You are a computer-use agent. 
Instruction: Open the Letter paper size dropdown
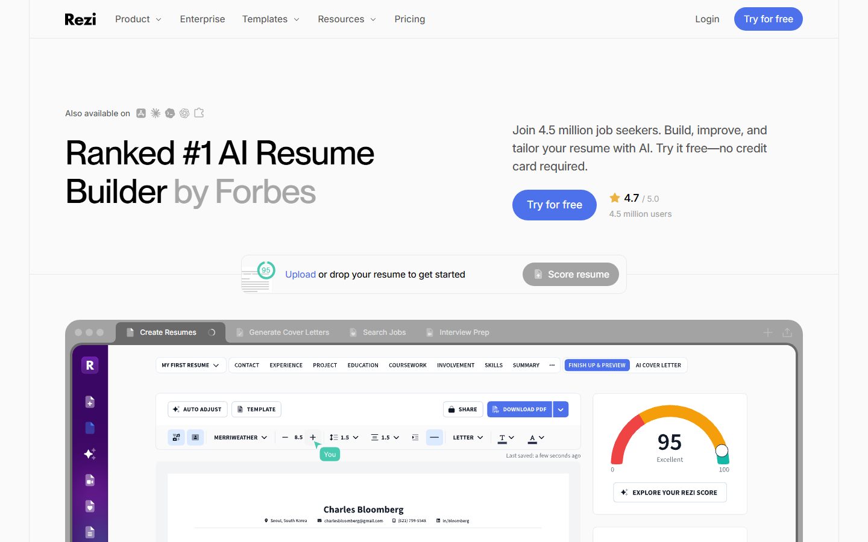pyautogui.click(x=468, y=438)
